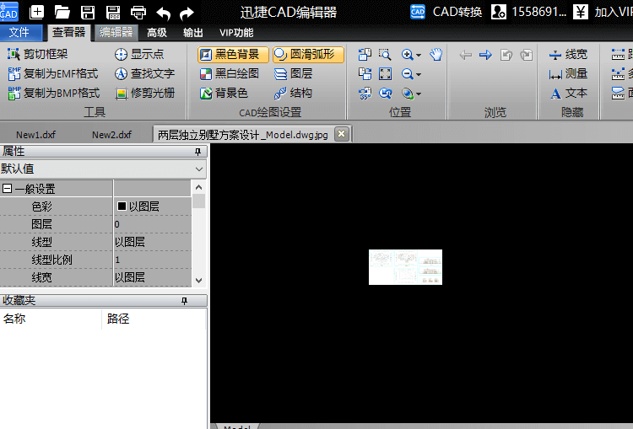Click the properties scroll up arrow
Screen dimensions: 633x429
pos(198,187)
